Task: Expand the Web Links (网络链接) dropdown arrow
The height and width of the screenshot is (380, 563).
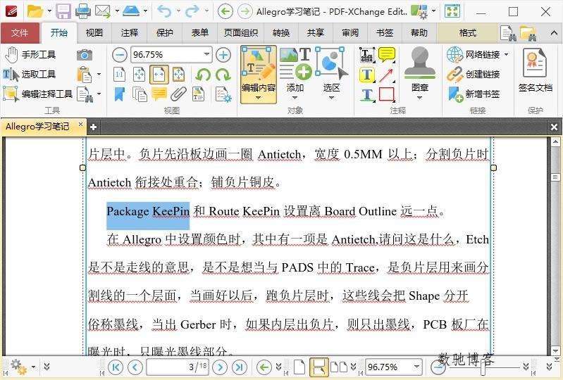Action: 506,54
